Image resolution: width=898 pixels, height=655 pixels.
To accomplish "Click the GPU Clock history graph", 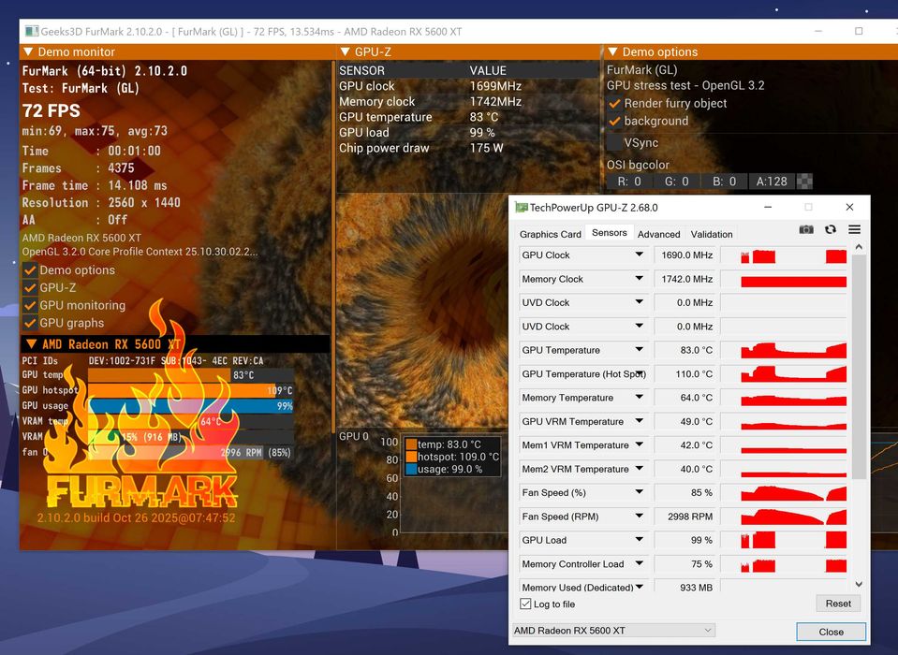I will [784, 255].
